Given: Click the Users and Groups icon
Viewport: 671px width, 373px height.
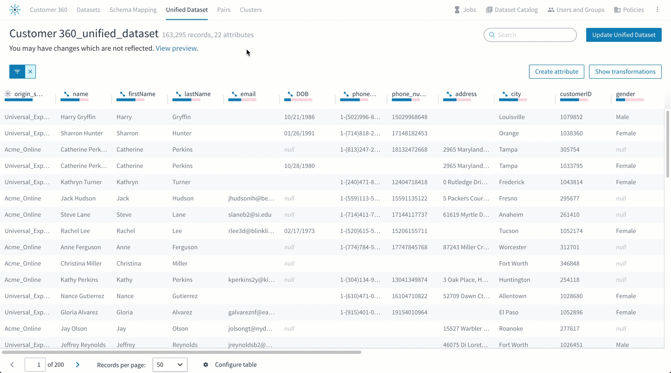Looking at the screenshot, I should 551,10.
